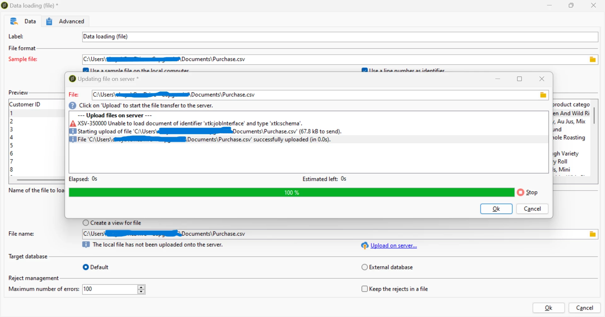
Task: Click info icon beside 'local file has not been uploaded'
Action: coord(86,245)
